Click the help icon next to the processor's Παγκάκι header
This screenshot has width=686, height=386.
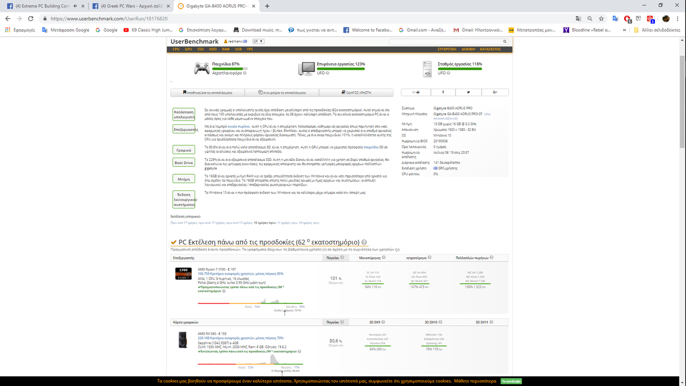342,258
